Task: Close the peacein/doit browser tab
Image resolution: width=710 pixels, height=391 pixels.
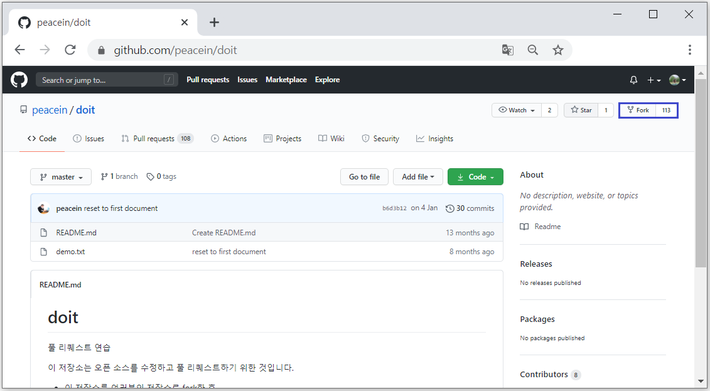Action: (x=185, y=22)
